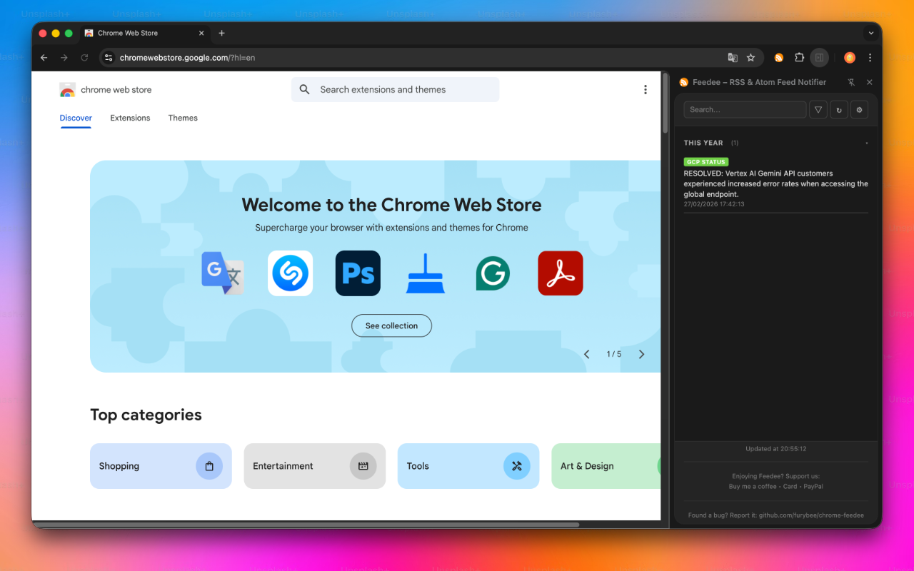Click the Feedee RSS extension toolbar icon
The image size is (914, 571).
(779, 58)
